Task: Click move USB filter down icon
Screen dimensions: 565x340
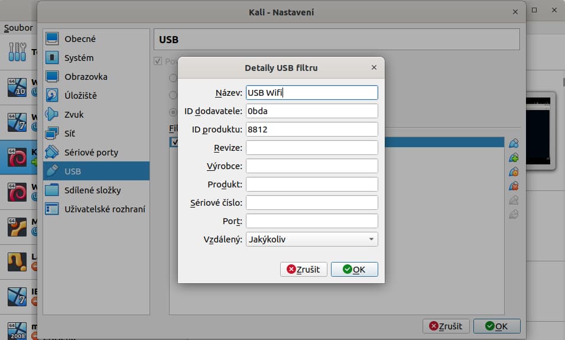Action: pyautogui.click(x=514, y=214)
